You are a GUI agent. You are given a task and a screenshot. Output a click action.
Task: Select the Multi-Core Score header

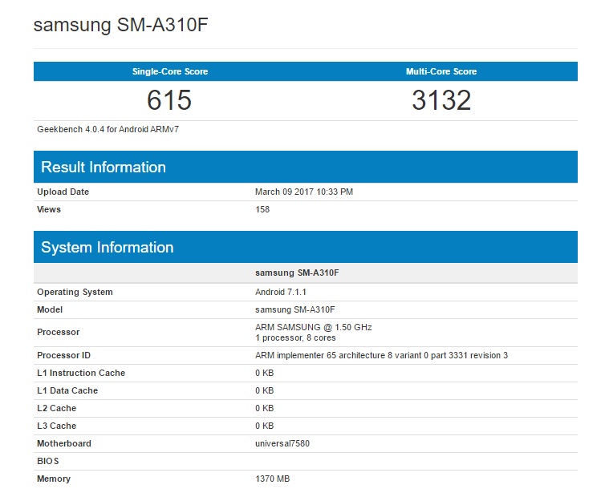pos(441,71)
